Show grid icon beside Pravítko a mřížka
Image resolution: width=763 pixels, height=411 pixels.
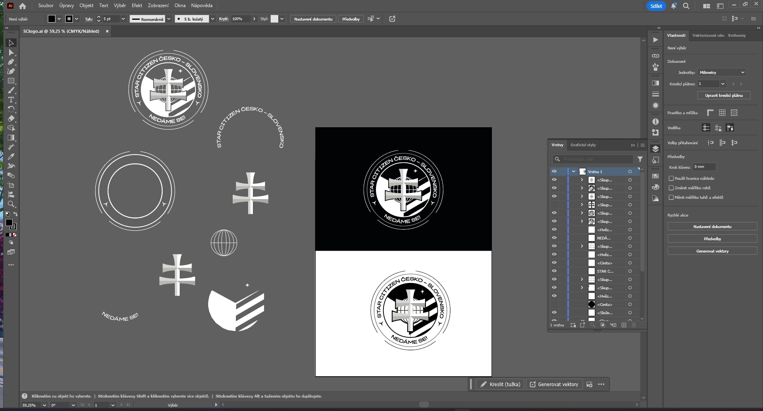[722, 113]
